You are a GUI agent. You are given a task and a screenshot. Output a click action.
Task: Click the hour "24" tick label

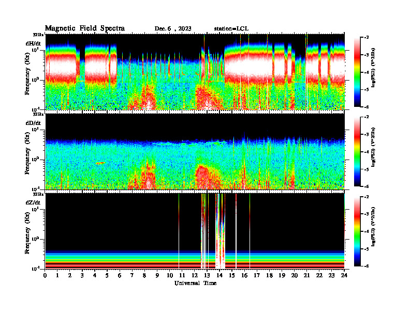click(x=344, y=276)
